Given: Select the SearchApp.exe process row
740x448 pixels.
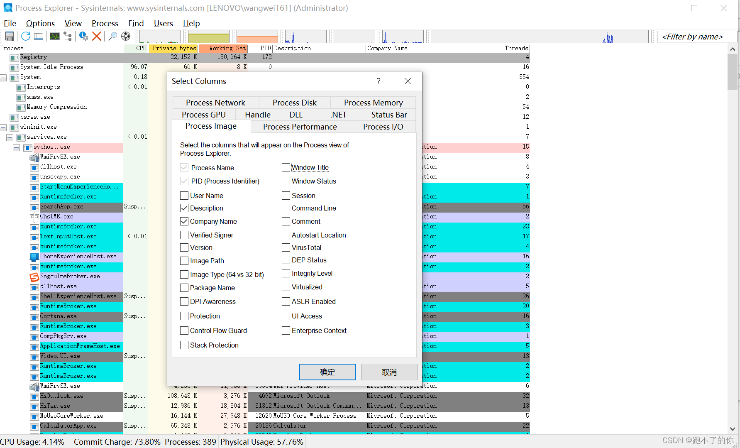Looking at the screenshot, I should pyautogui.click(x=265, y=207).
